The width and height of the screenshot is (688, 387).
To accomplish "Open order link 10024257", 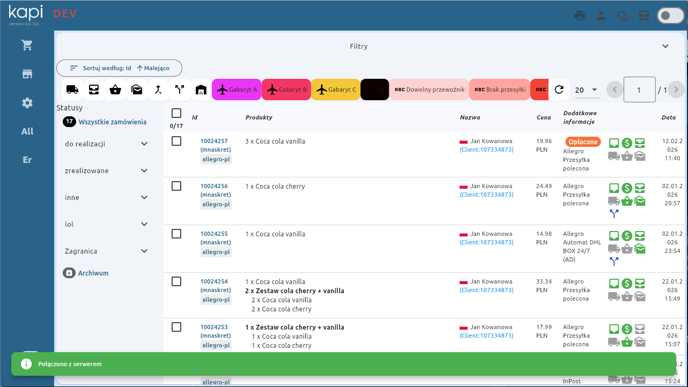I will coord(214,141).
